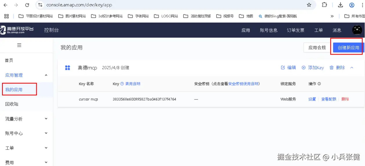The width and height of the screenshot is (365, 166).
Task: Open 设置 for the cursor mcp key
Action: click(x=312, y=99)
